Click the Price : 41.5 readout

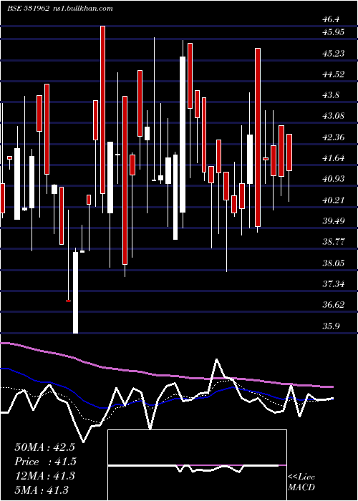click(45, 462)
